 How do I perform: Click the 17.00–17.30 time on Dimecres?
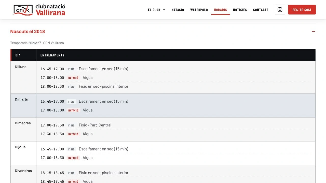(x=52, y=125)
